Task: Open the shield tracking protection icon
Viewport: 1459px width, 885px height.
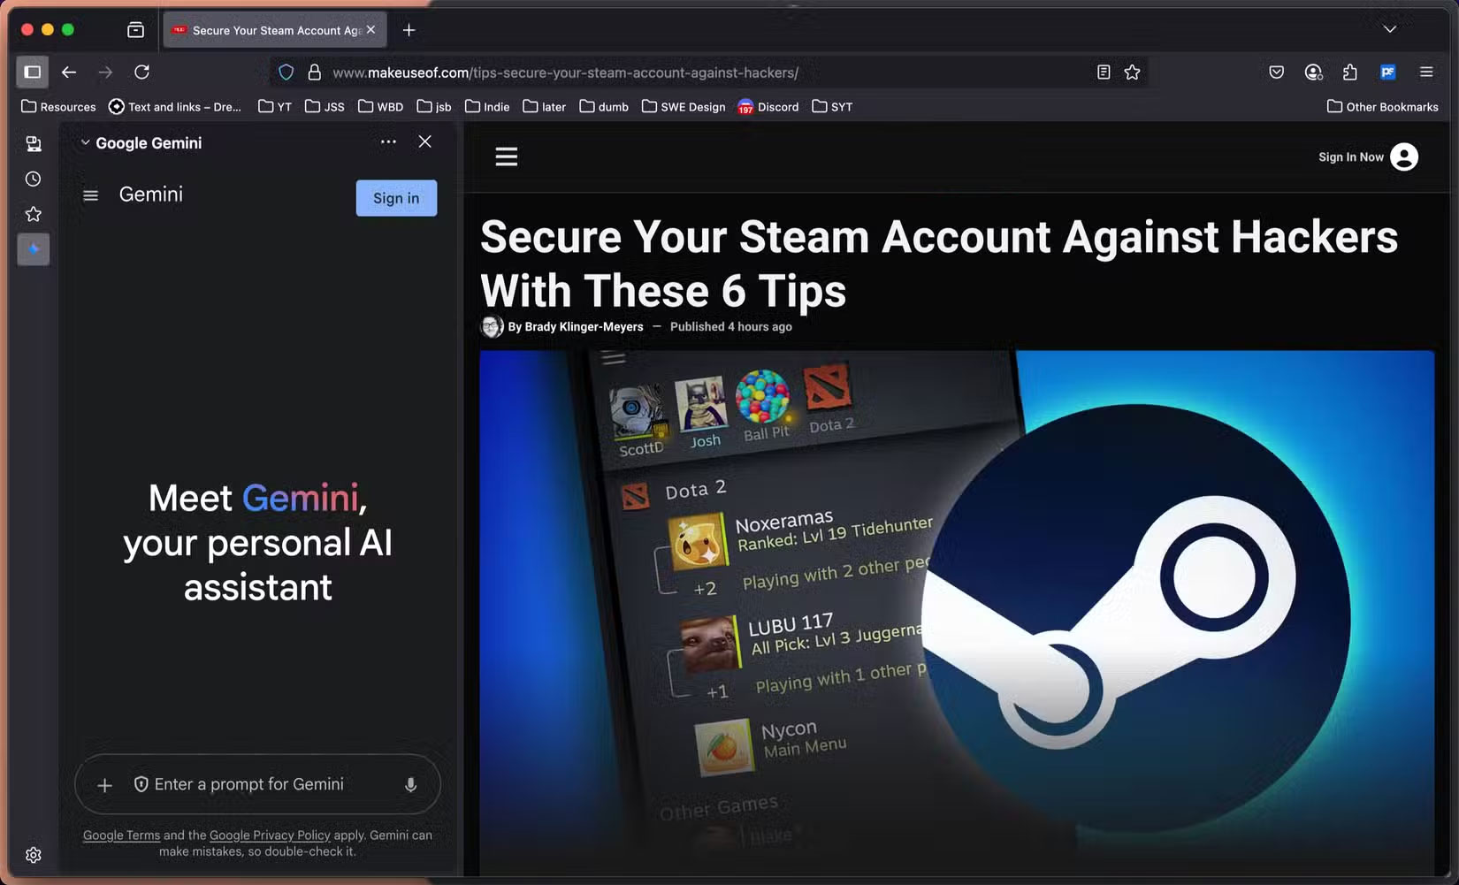Action: click(286, 72)
